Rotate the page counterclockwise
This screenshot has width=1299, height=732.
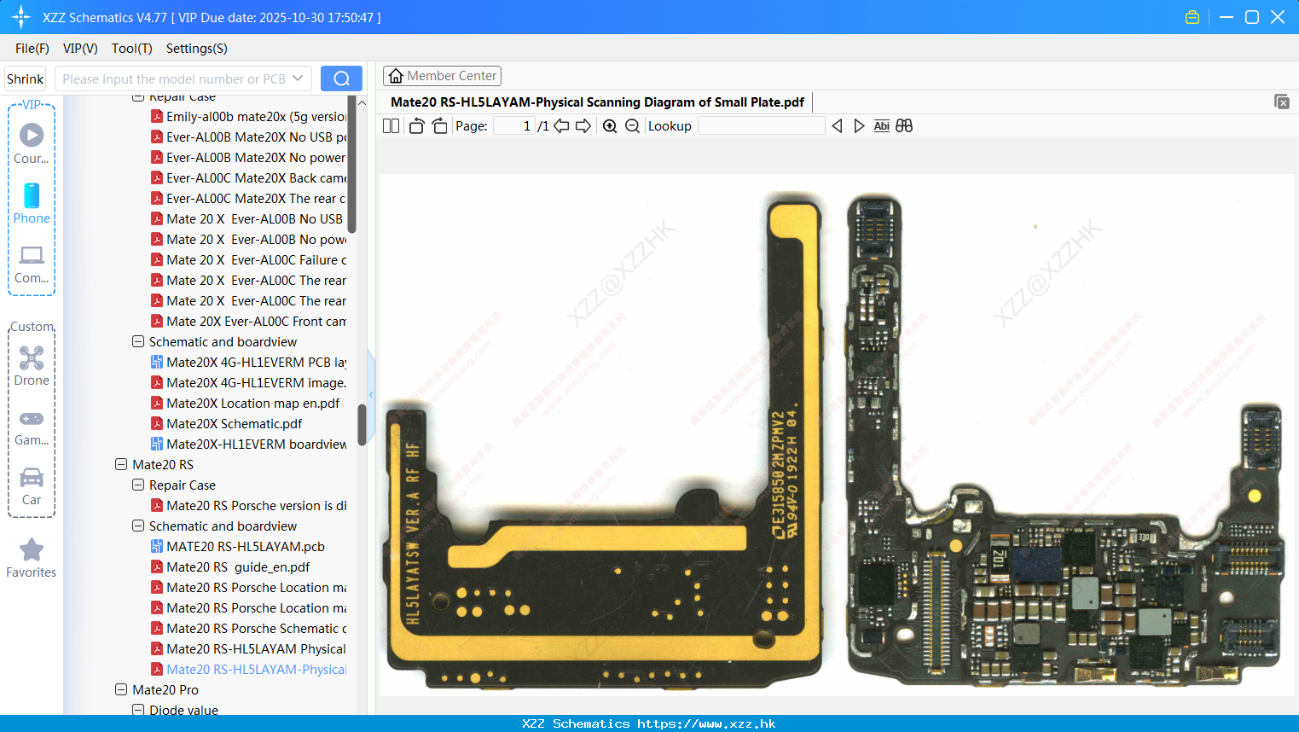[416, 125]
